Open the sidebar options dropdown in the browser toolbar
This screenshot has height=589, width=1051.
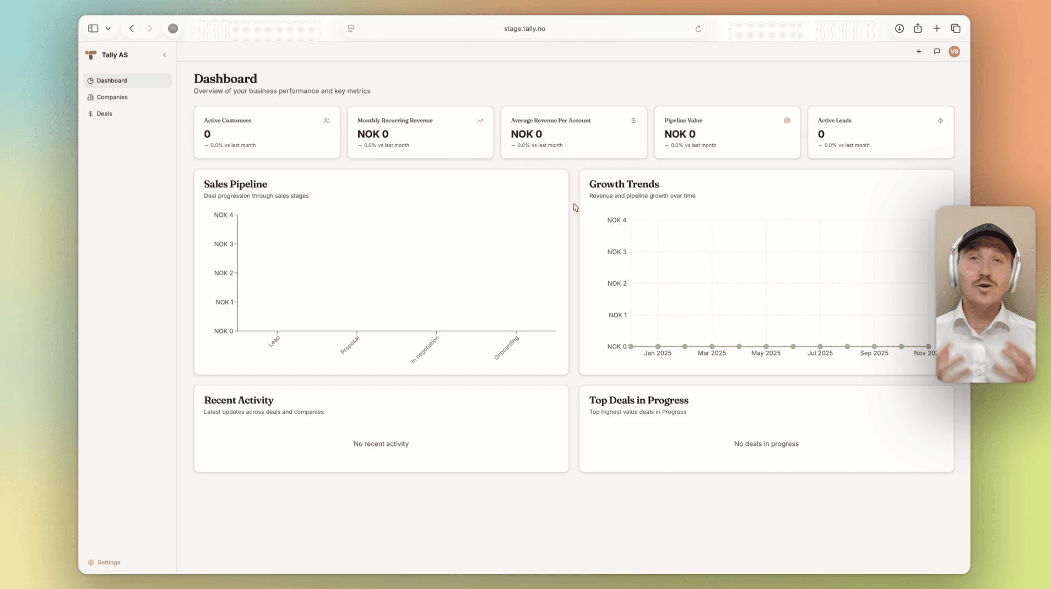[x=109, y=28]
